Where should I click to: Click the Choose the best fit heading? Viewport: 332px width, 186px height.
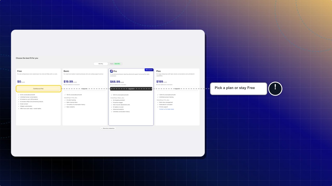(x=27, y=58)
